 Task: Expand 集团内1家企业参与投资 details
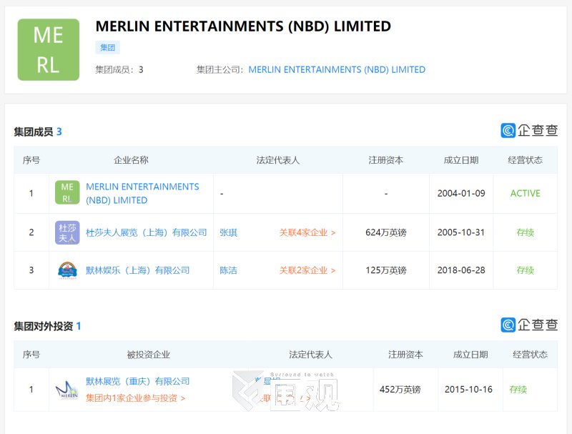135,398
